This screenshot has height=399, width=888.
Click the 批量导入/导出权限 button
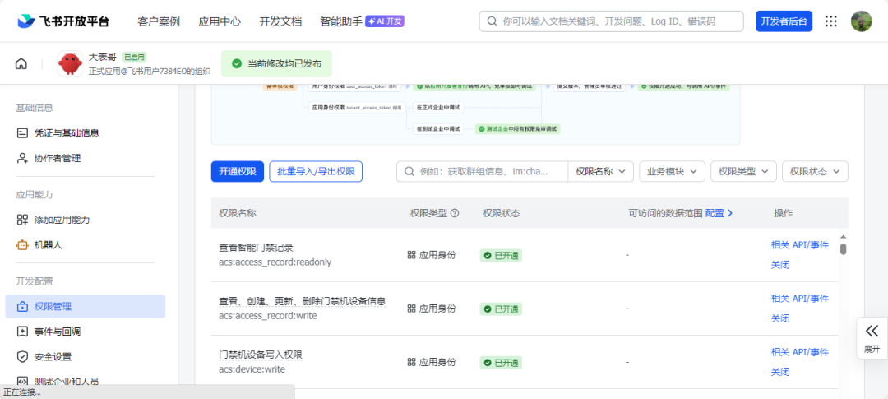click(316, 172)
